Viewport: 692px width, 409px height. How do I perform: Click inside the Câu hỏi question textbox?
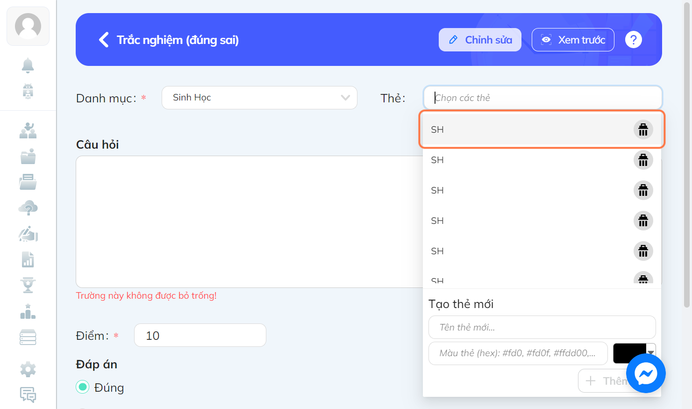click(x=249, y=222)
